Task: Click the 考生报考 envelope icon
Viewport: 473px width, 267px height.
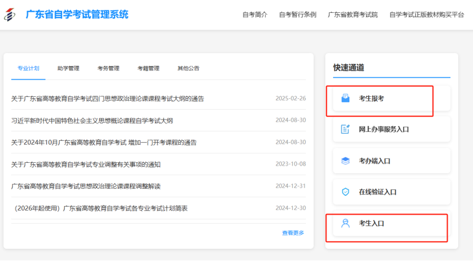Action: point(345,98)
